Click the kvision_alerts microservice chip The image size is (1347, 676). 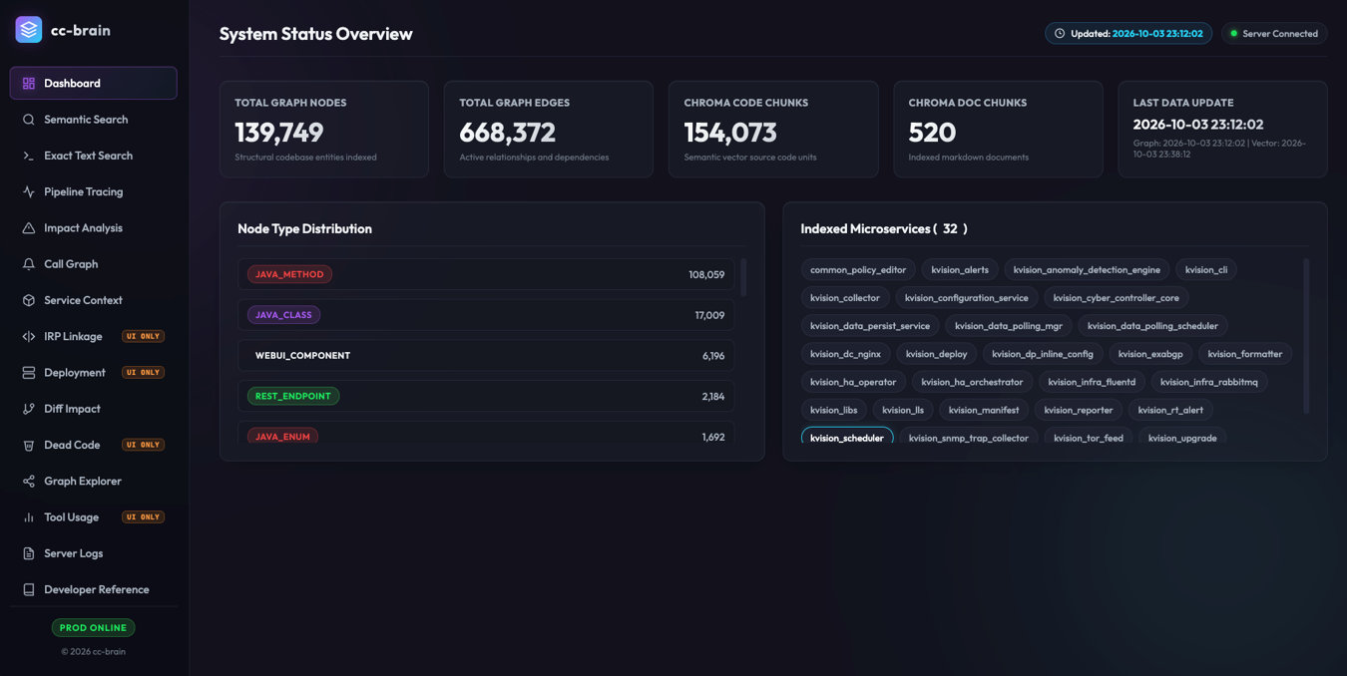point(960,270)
